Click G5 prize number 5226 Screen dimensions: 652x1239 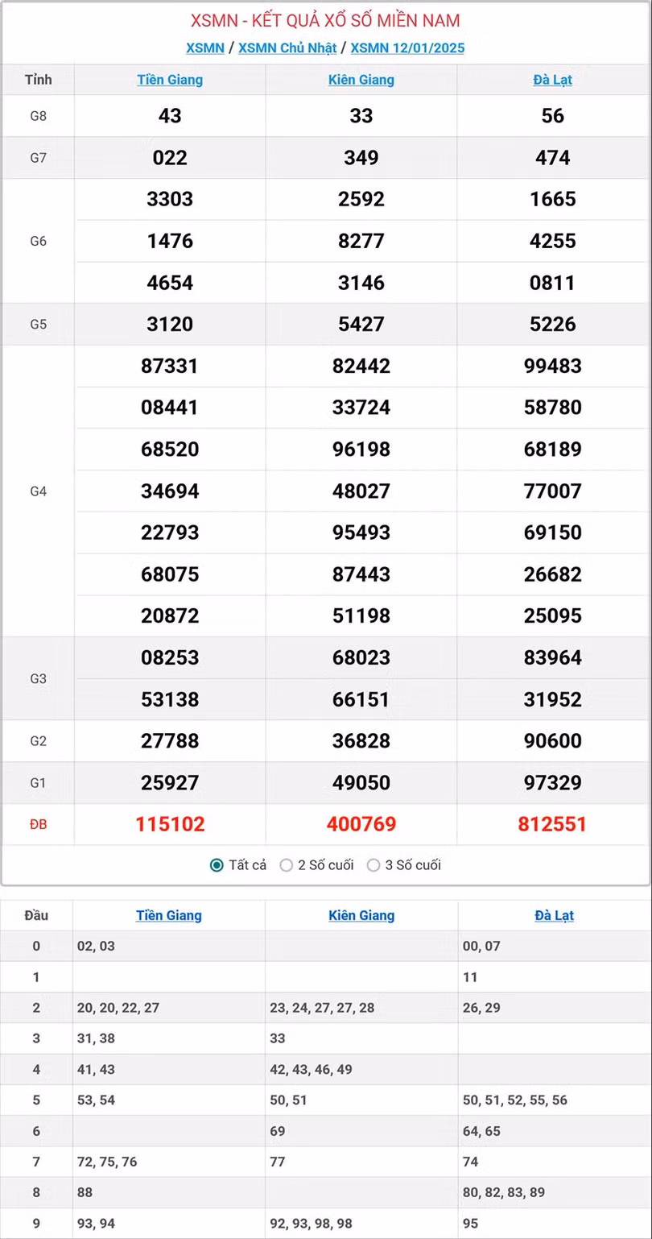pos(553,324)
